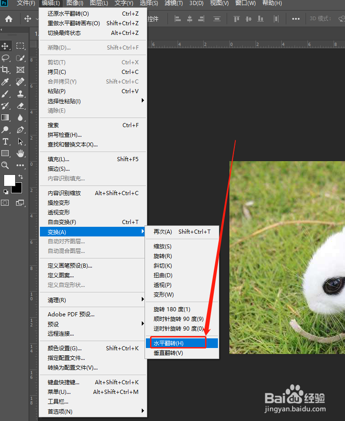Expand the 变换(A) submenu

click(x=92, y=232)
